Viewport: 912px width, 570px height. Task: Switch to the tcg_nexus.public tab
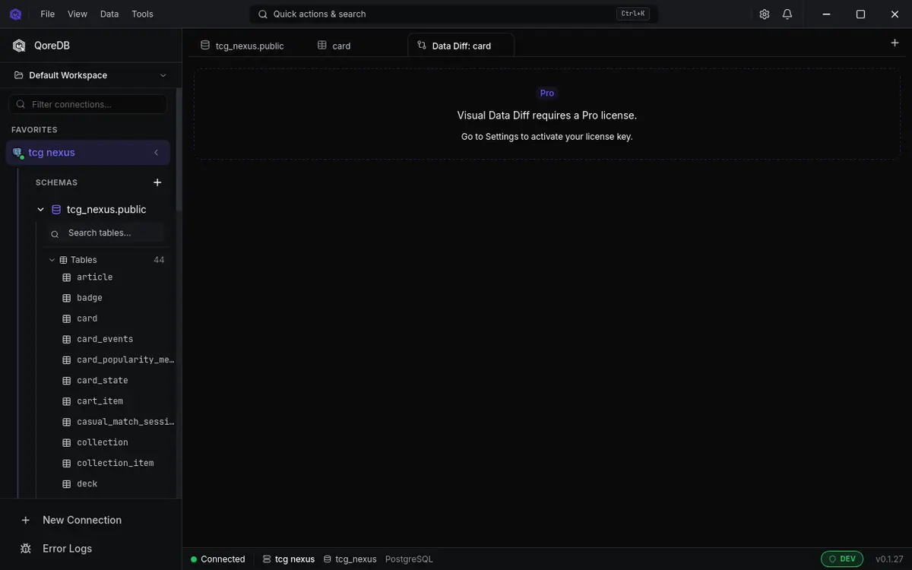coord(242,46)
